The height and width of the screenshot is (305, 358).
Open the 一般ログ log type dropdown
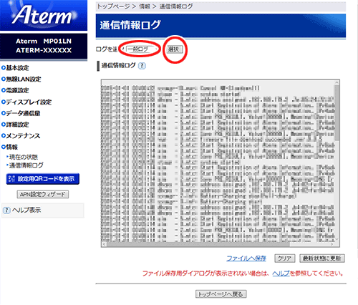pos(141,49)
